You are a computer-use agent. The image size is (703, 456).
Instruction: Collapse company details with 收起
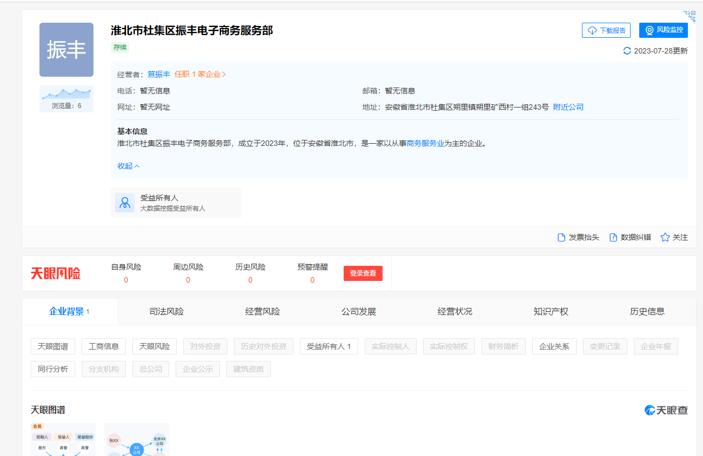(129, 166)
